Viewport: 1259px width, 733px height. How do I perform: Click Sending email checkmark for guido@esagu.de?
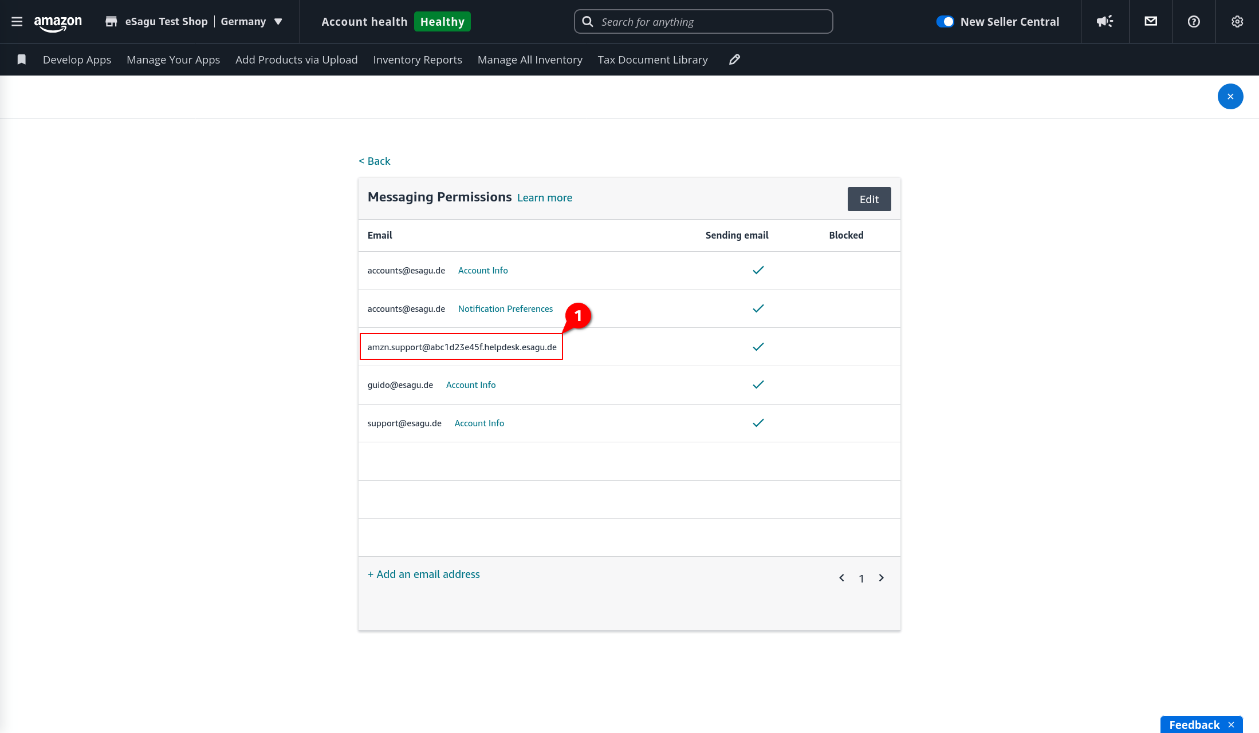pos(758,385)
